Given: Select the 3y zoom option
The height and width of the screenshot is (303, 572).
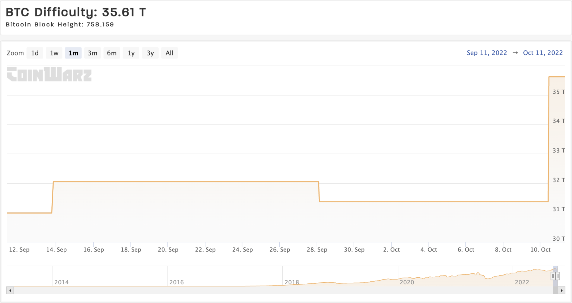Looking at the screenshot, I should click(150, 53).
